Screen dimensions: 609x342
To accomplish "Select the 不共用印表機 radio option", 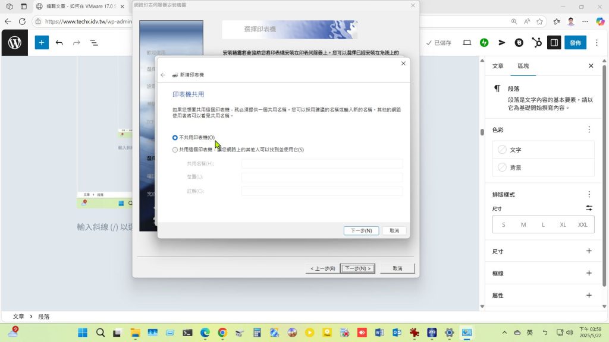I will coord(175,137).
